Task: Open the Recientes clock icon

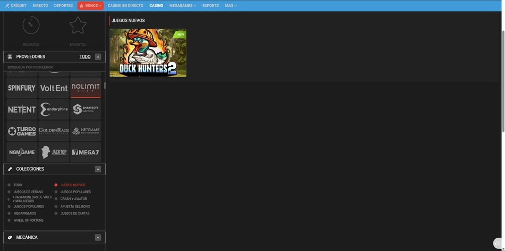Action: pos(31,25)
